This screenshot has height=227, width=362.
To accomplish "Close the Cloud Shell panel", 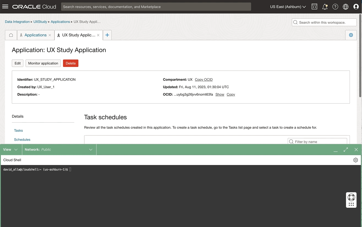I will (356, 150).
